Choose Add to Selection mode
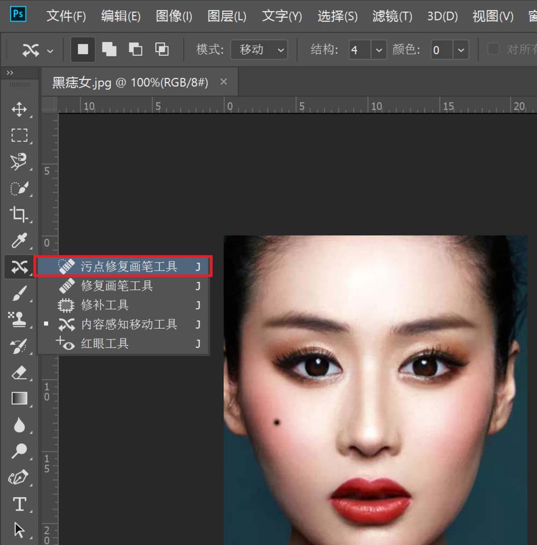537x545 pixels. click(x=109, y=49)
